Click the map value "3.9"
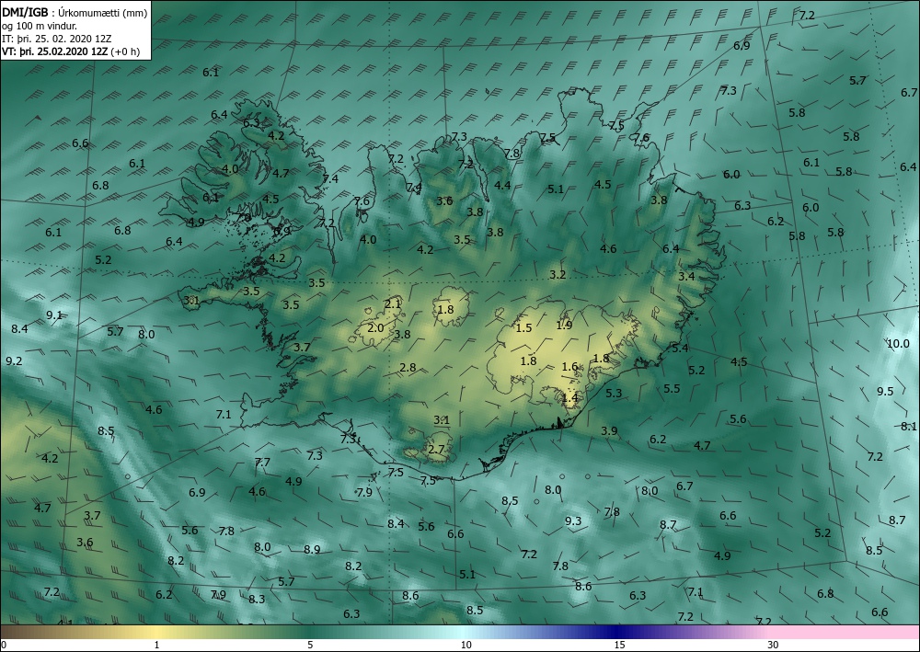This screenshot has height=652, width=920. coord(610,430)
